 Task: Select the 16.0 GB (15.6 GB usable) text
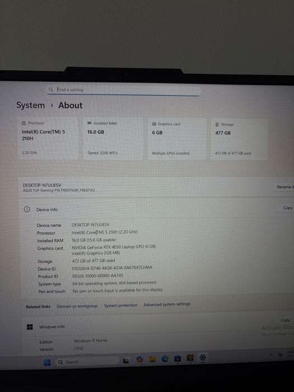tap(94, 240)
